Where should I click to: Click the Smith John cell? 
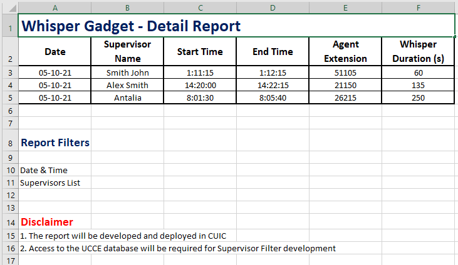127,72
